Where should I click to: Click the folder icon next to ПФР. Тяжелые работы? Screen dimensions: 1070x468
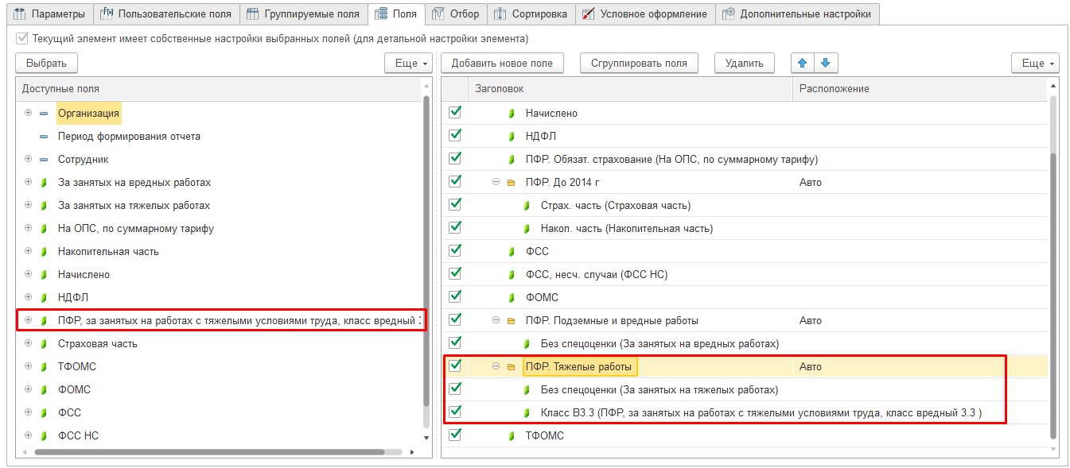click(511, 367)
